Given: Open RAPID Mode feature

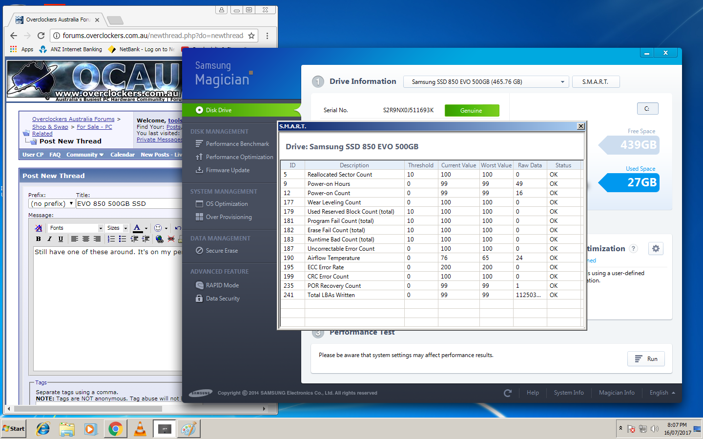Looking at the screenshot, I should point(222,285).
